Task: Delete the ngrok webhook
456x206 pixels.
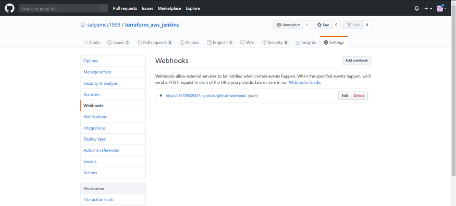Action: 359,95
